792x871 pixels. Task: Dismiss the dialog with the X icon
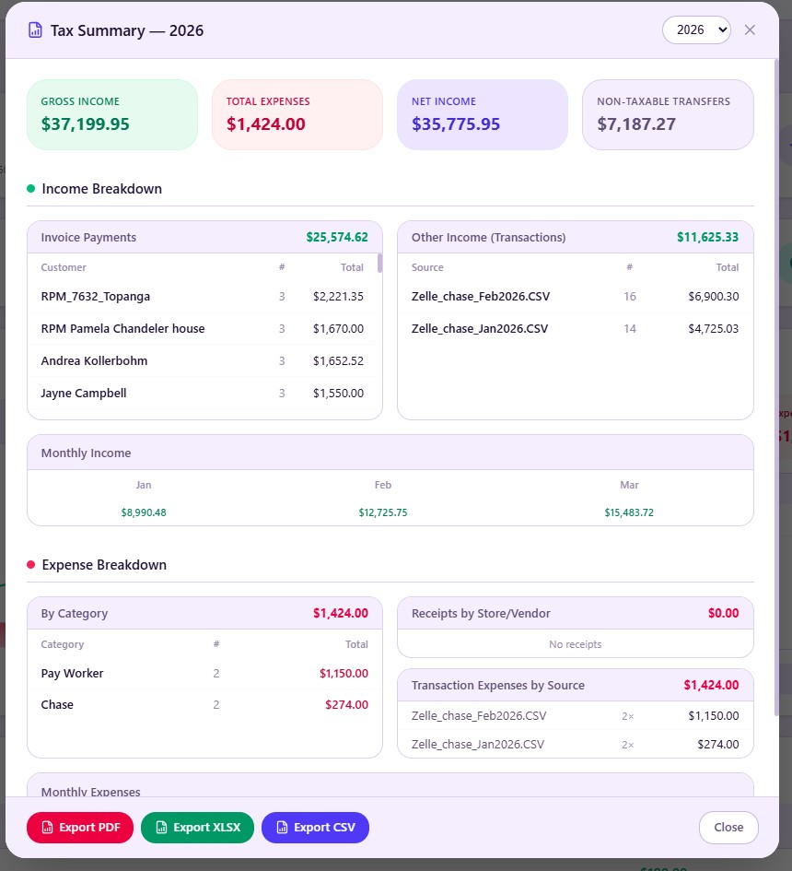(750, 29)
